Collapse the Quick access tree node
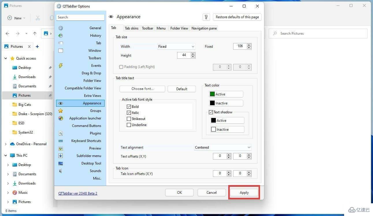The width and height of the screenshot is (373, 216). 5,58
